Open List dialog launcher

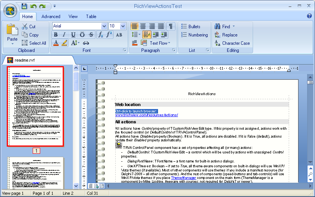tap(208, 50)
